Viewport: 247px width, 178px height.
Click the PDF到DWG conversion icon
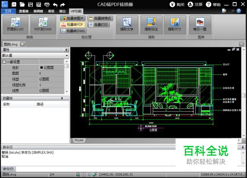(x=43, y=24)
